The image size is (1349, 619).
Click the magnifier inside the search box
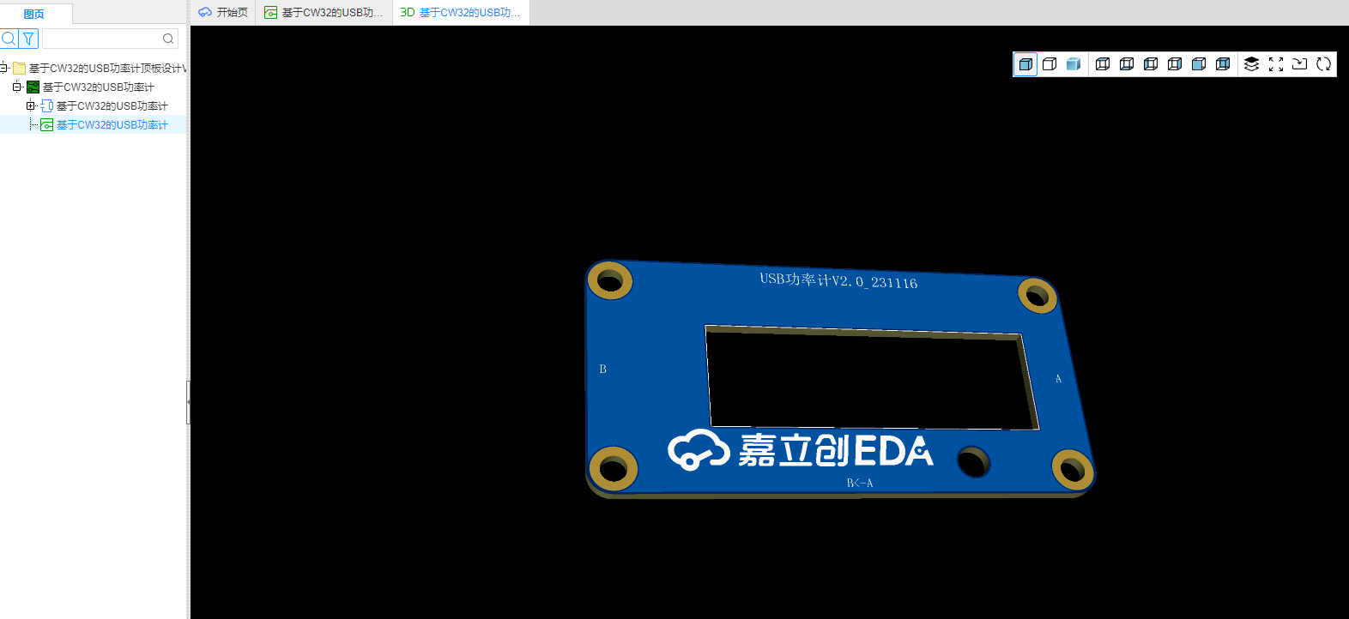tap(168, 39)
